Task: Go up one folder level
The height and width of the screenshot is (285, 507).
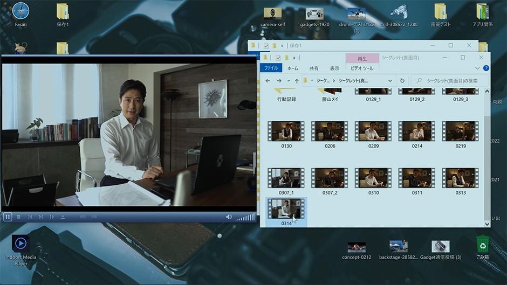Action: tap(297, 81)
